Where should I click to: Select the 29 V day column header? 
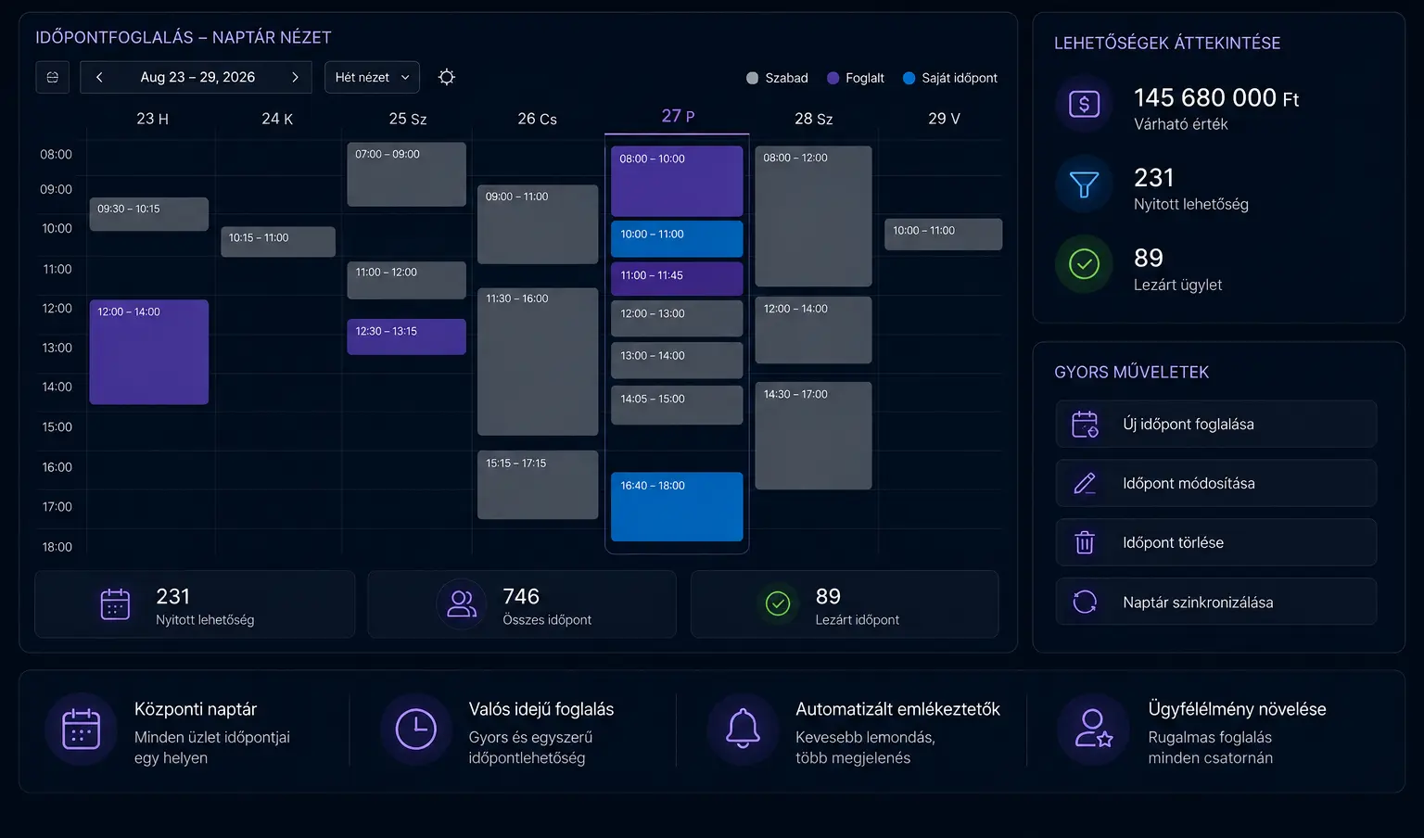[x=944, y=119]
